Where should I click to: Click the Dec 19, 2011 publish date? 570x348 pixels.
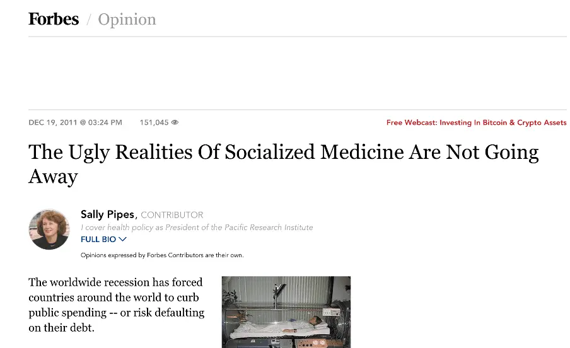pyautogui.click(x=52, y=122)
